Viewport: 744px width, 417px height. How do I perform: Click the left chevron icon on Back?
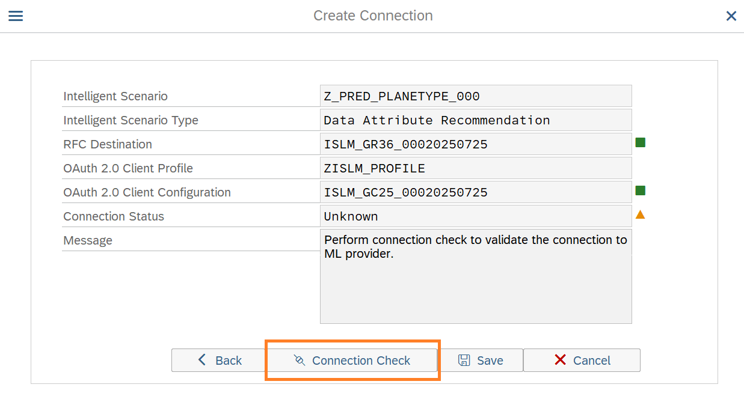[x=203, y=360]
